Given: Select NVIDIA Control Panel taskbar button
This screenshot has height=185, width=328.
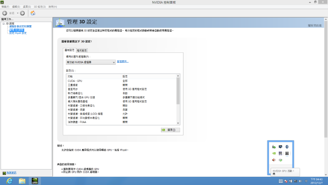Looking at the screenshot, I should tap(35, 181).
